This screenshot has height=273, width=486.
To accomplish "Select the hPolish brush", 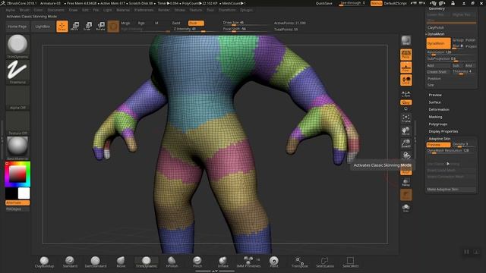I will coord(172,262).
